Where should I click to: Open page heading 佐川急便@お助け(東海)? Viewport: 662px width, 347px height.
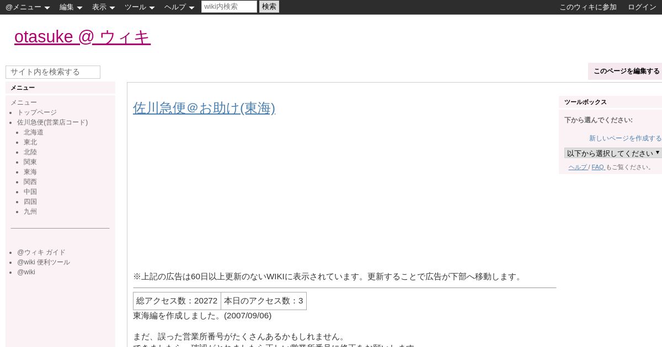[204, 108]
